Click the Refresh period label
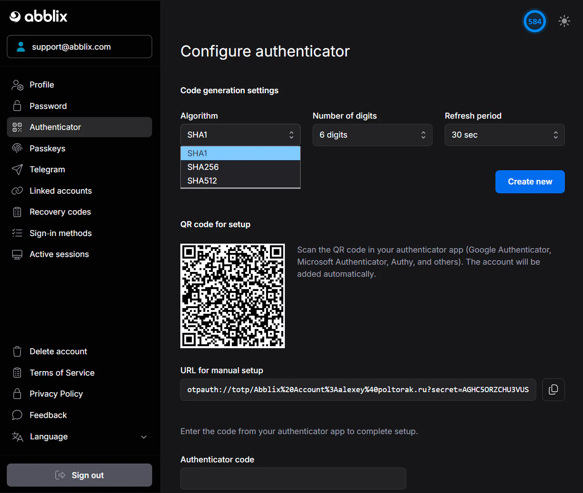The width and height of the screenshot is (583, 493). pyautogui.click(x=473, y=116)
